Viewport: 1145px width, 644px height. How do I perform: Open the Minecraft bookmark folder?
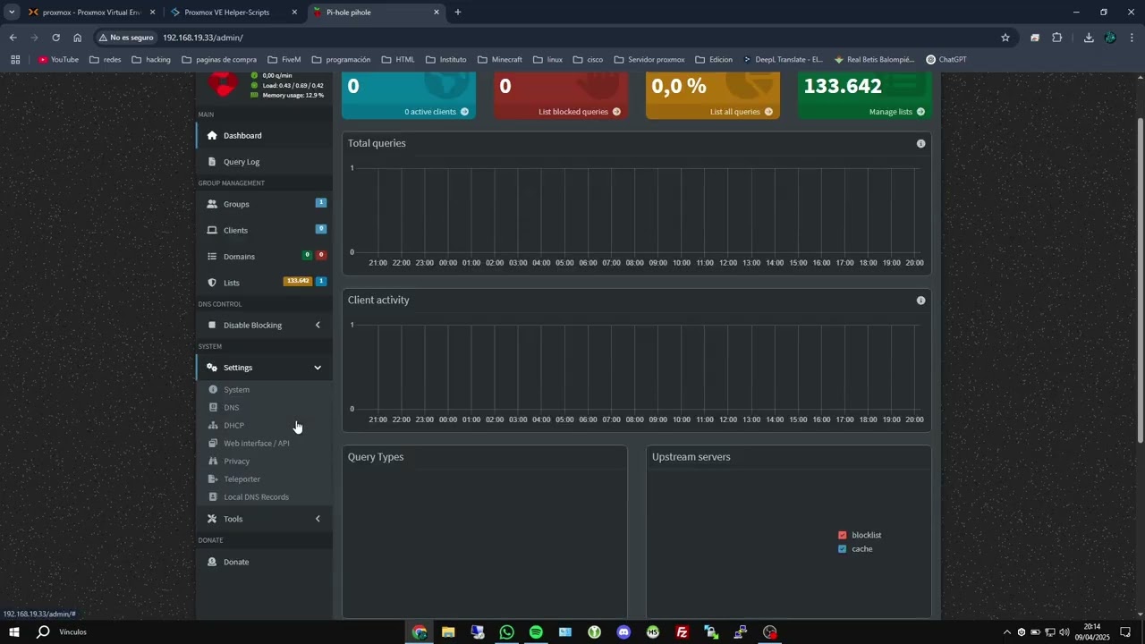pos(499,60)
